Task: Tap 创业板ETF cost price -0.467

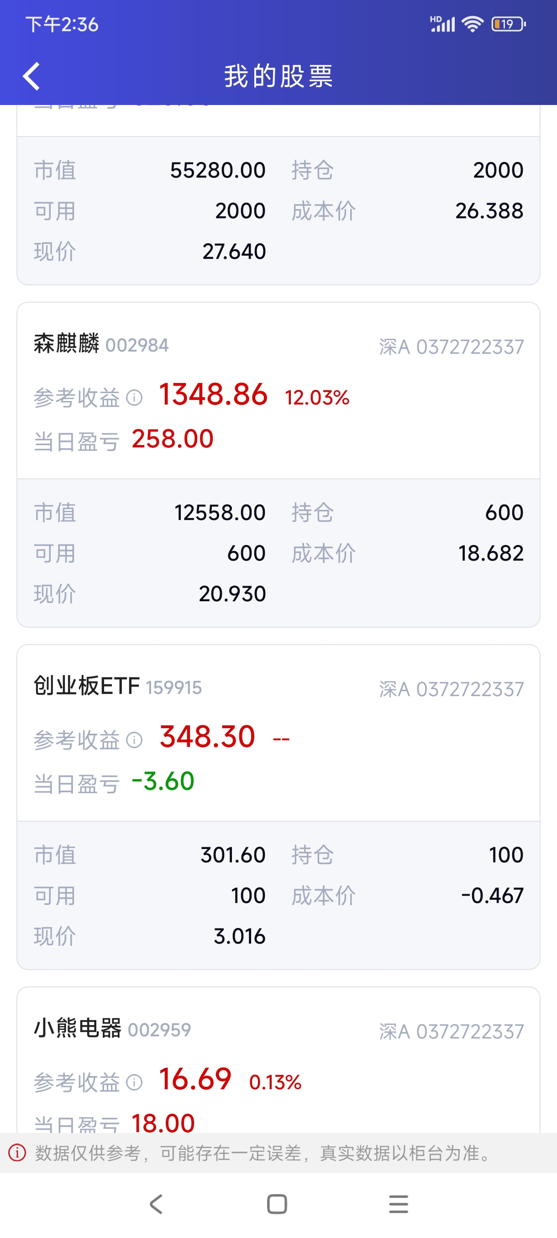Action: (x=492, y=895)
